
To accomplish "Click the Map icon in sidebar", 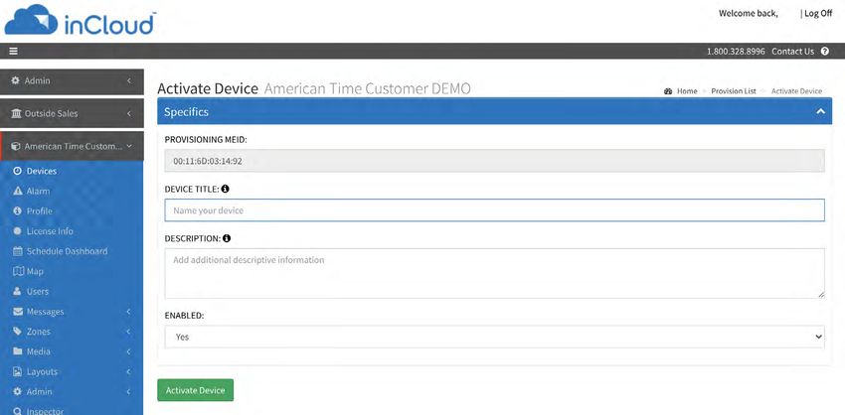I will 18,271.
